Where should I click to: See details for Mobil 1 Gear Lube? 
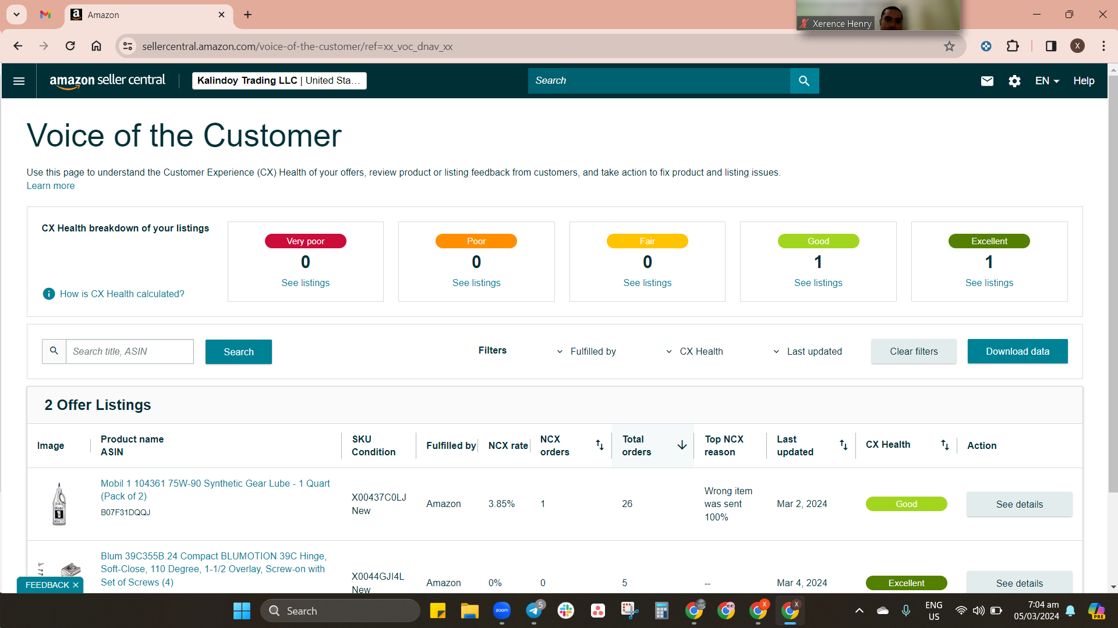pyautogui.click(x=1019, y=504)
